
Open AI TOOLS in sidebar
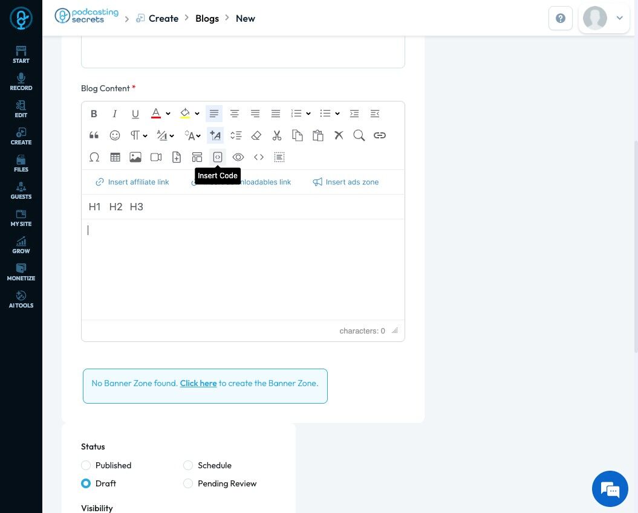click(x=21, y=300)
